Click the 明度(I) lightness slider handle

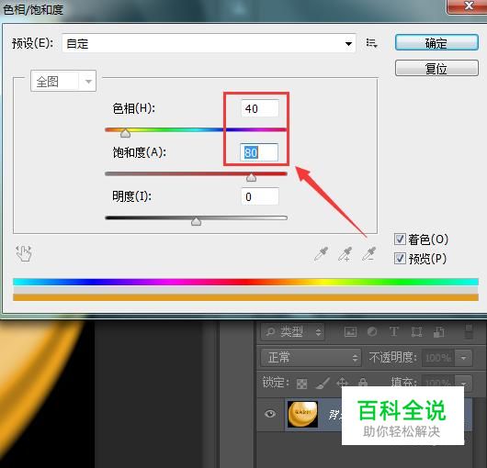tap(196, 221)
